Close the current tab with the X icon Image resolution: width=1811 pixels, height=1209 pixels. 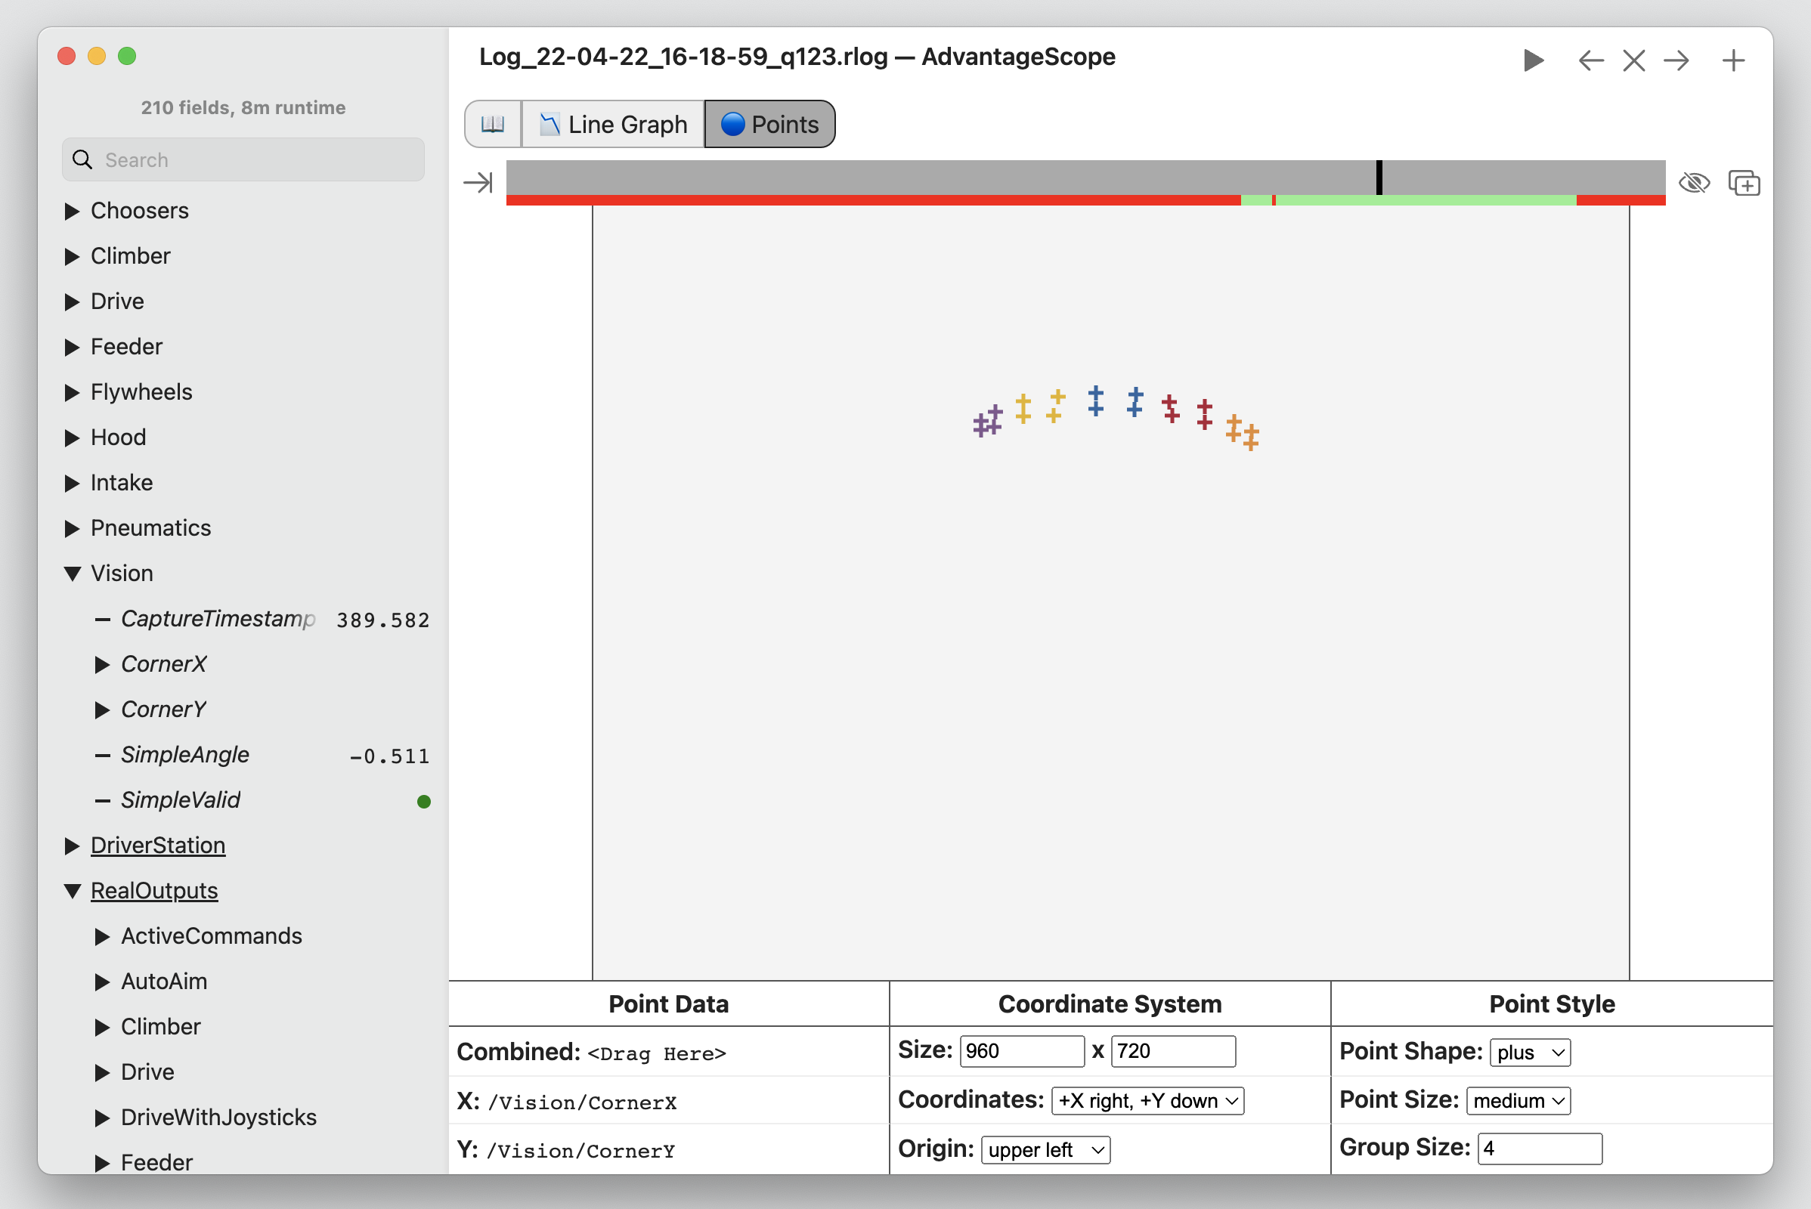1633,60
